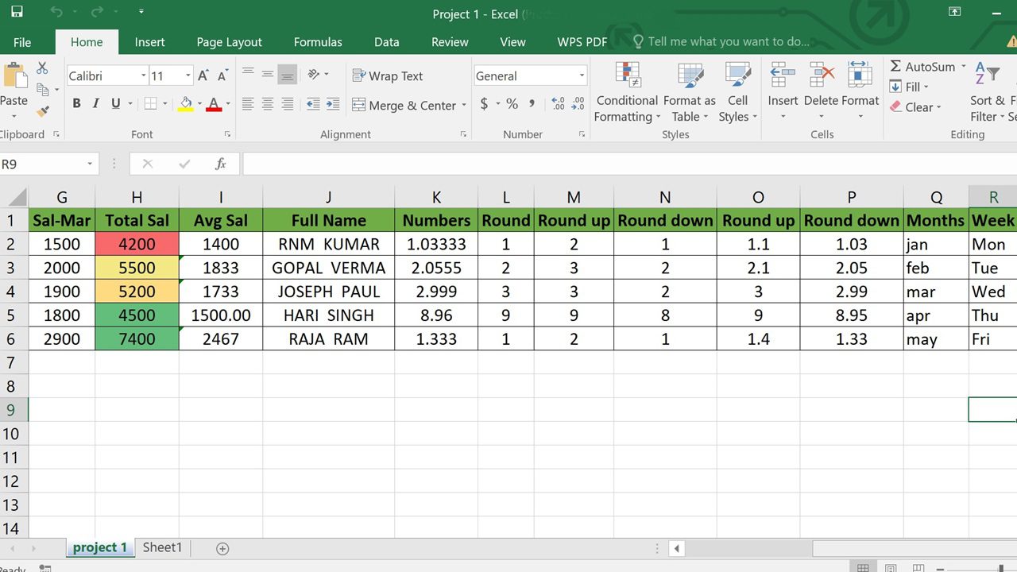This screenshot has width=1017, height=572.
Task: Apply yellow Fill Color bucket
Action: [186, 103]
